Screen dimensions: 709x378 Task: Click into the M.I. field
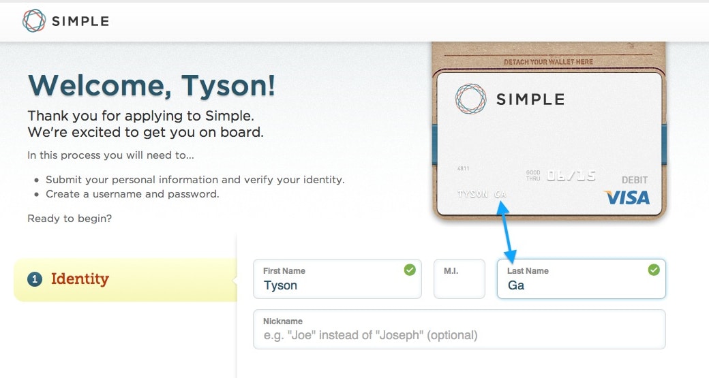point(459,285)
